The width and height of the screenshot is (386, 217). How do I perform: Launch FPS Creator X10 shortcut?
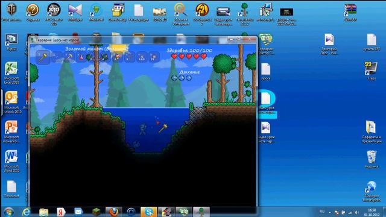point(54,13)
